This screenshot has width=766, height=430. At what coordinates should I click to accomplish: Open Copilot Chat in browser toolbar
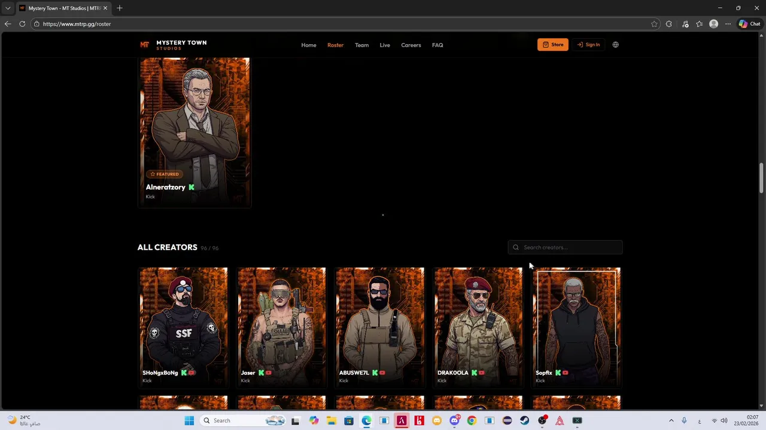(749, 24)
